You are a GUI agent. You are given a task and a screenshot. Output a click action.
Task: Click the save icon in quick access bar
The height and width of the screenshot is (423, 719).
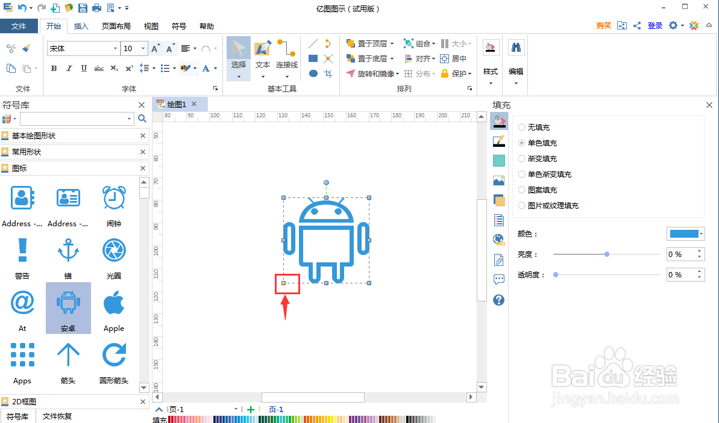(83, 8)
